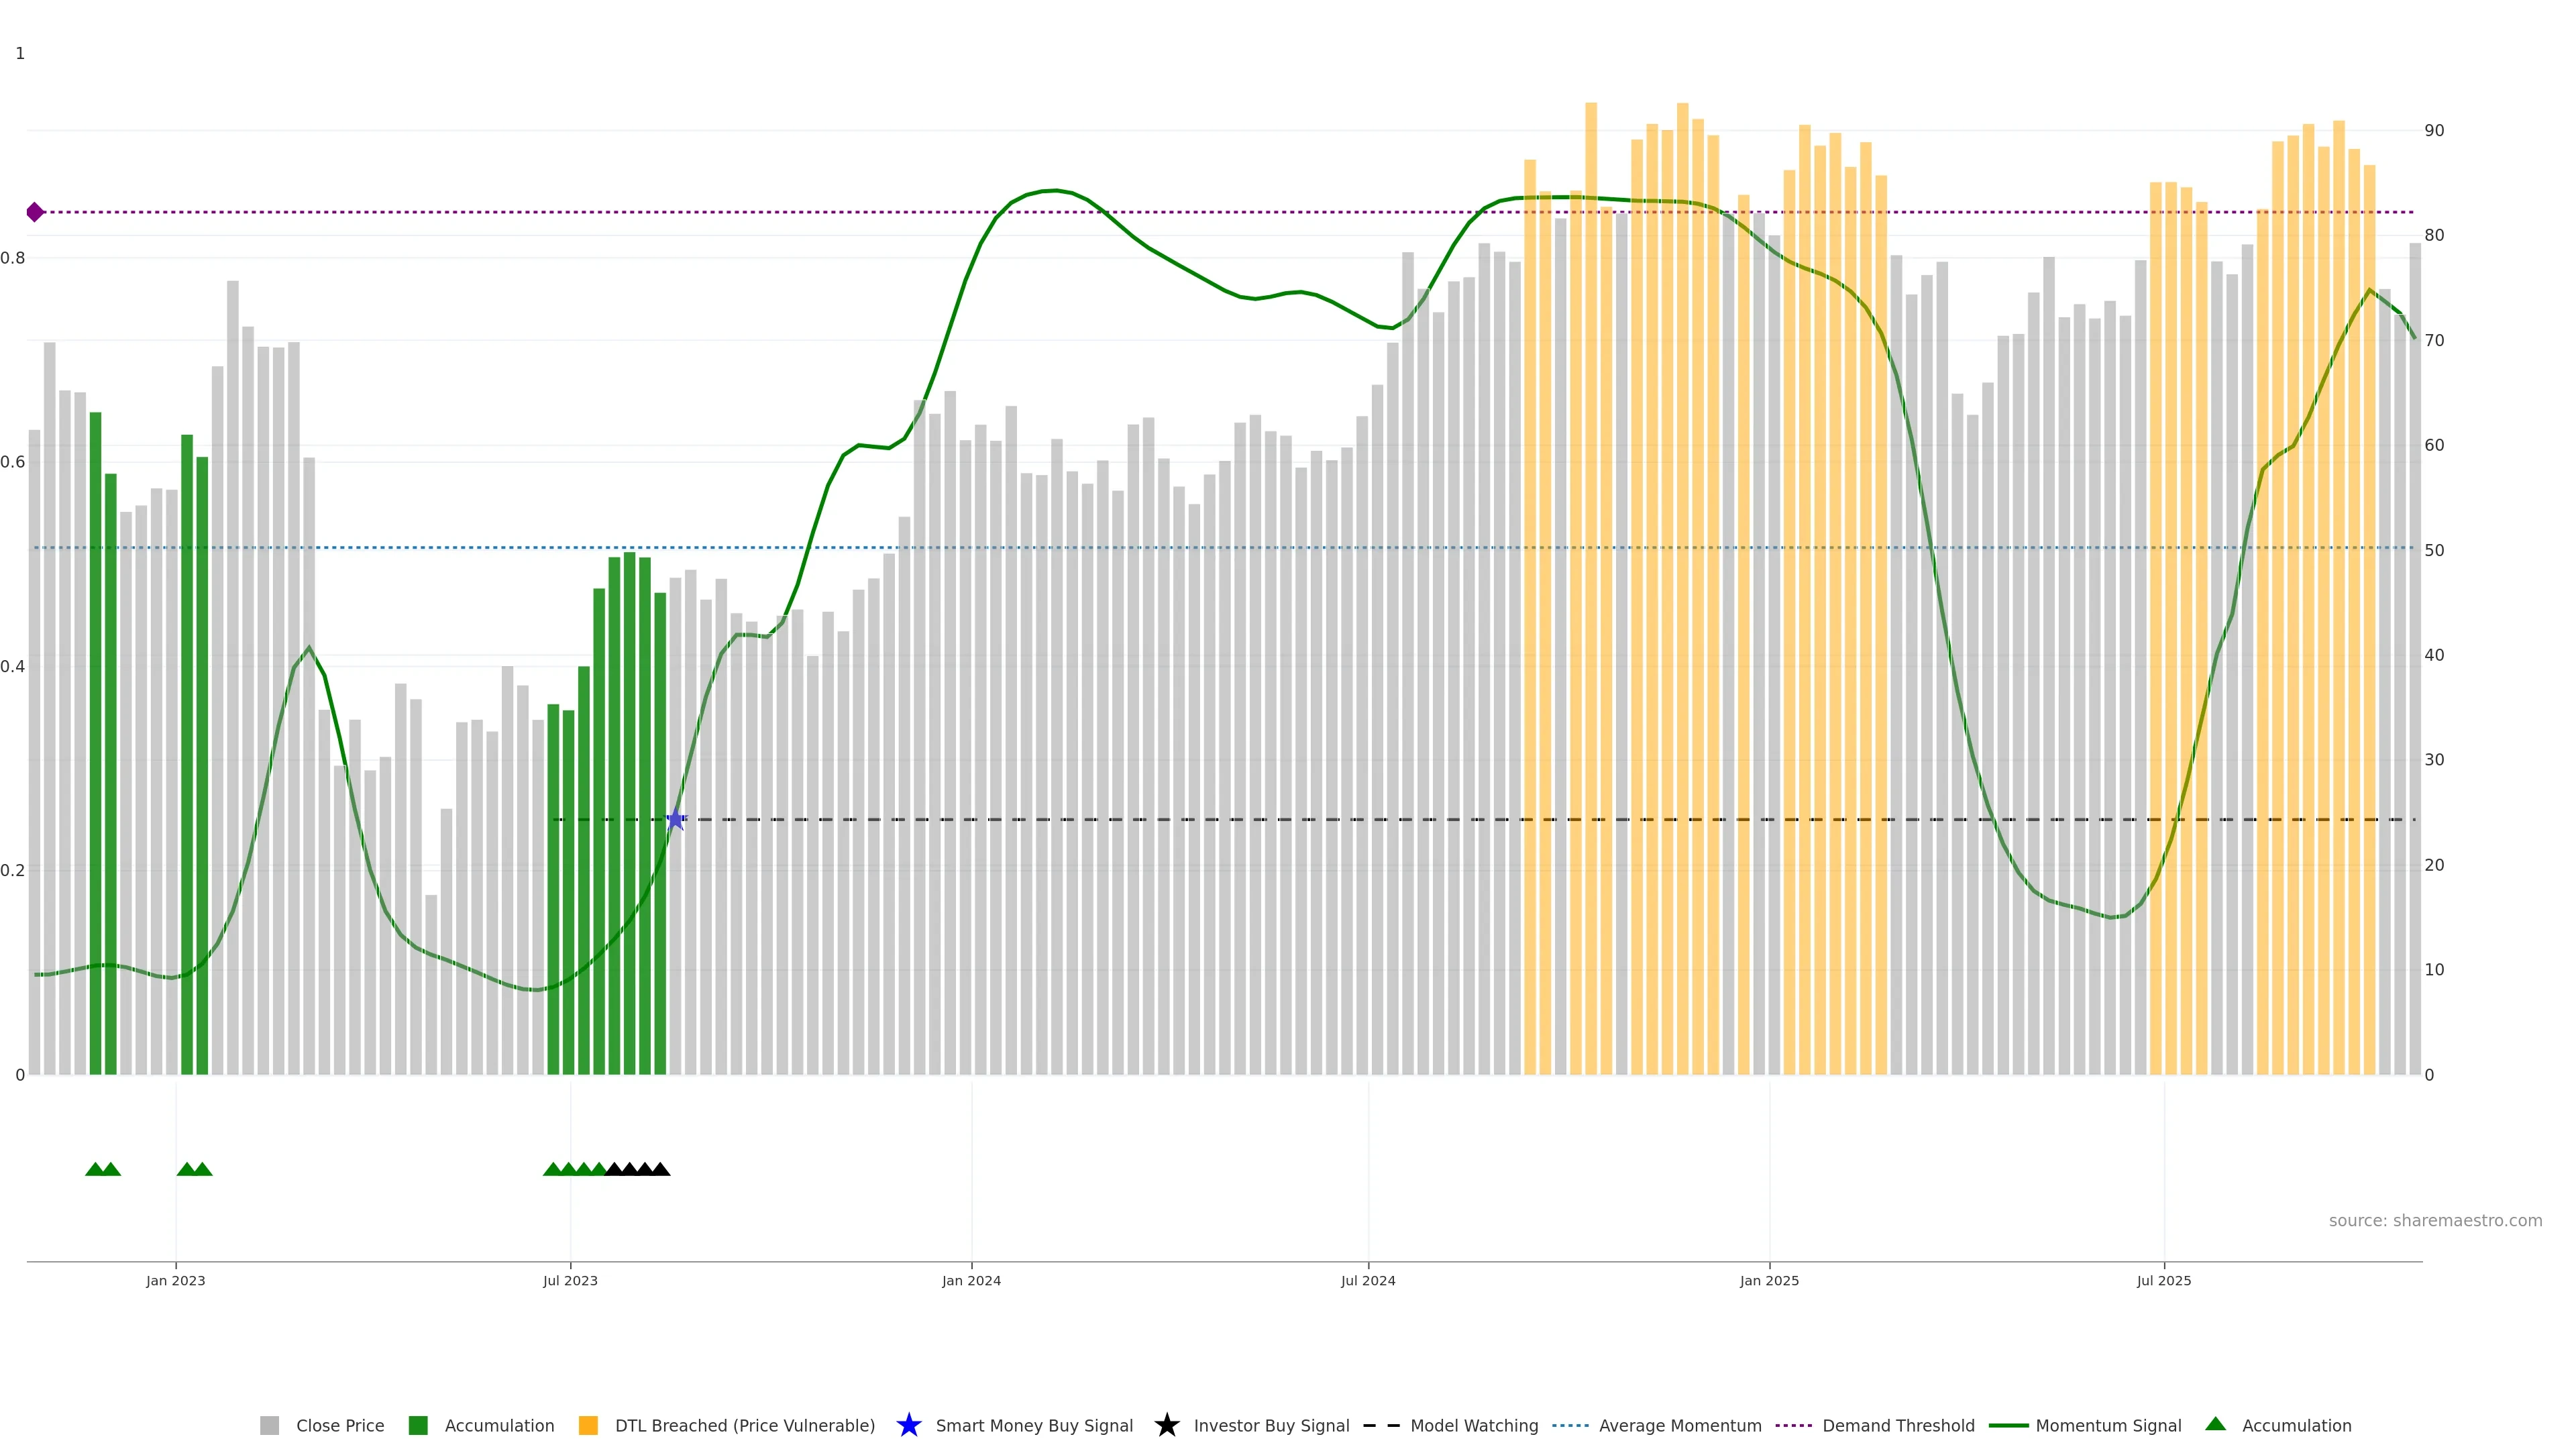The width and height of the screenshot is (2576, 1449).
Task: Click blue star icon in legend
Action: pyautogui.click(x=908, y=1425)
